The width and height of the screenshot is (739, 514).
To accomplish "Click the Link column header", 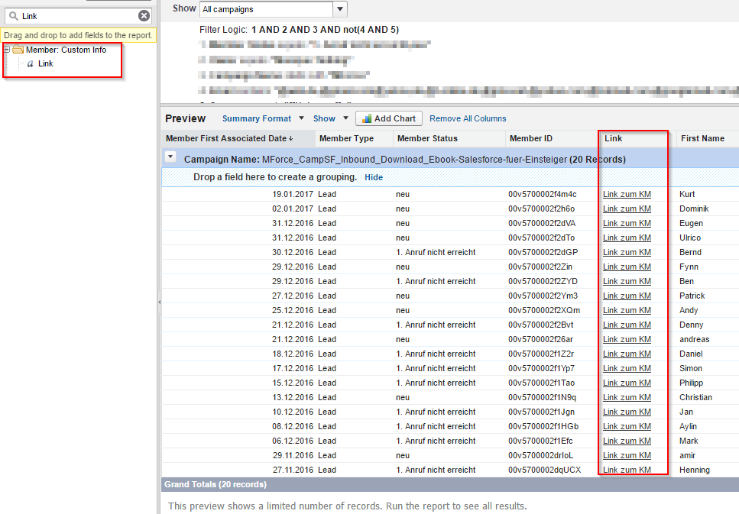I will click(638, 138).
